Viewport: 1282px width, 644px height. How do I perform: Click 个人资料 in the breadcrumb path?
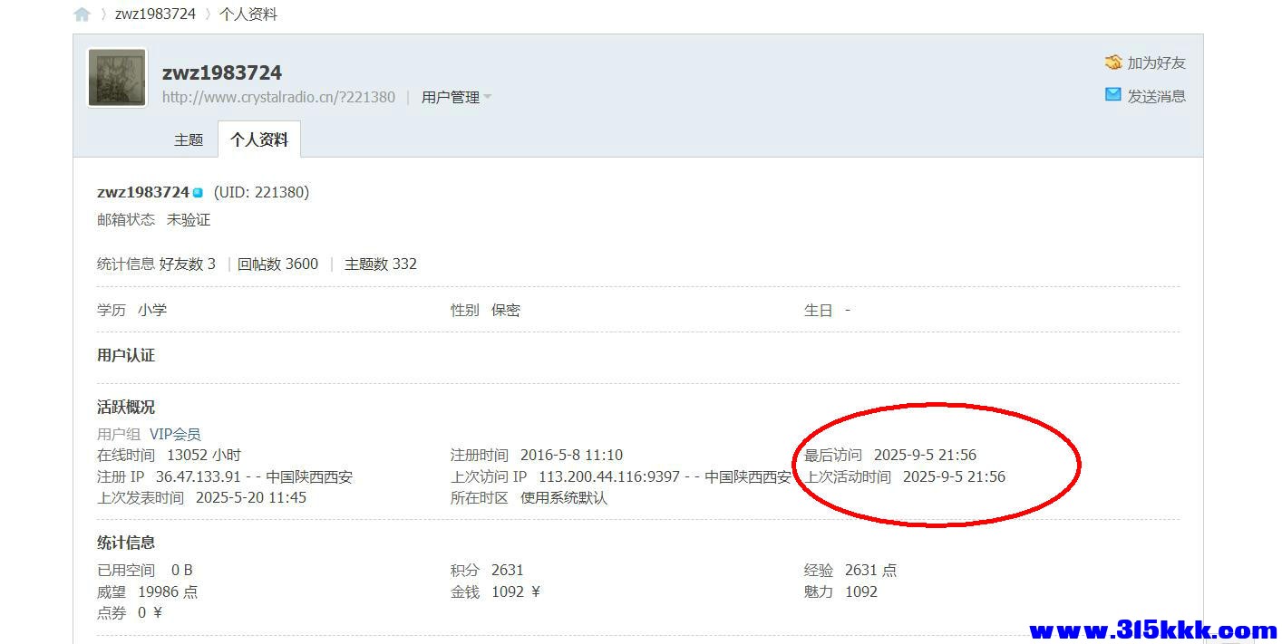(248, 14)
